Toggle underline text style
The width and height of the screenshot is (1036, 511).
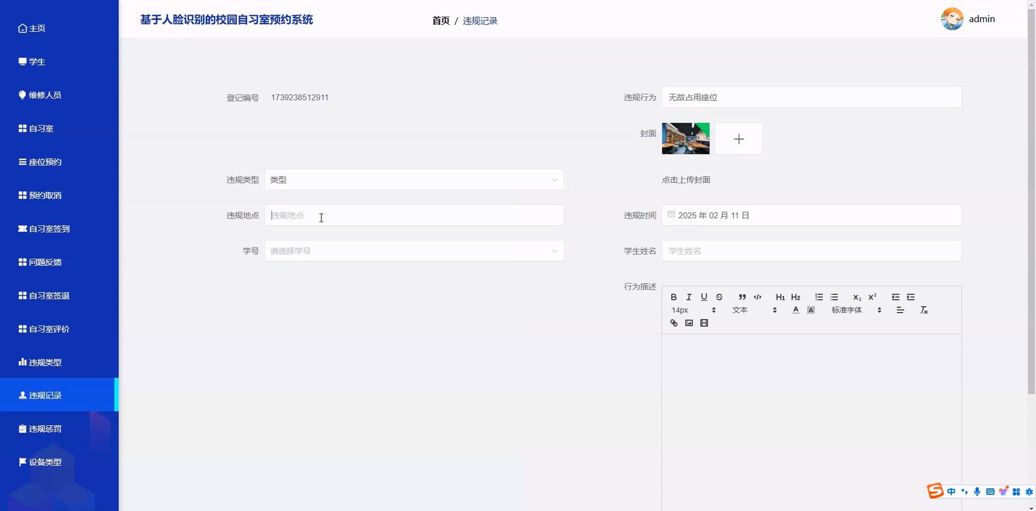(x=704, y=297)
